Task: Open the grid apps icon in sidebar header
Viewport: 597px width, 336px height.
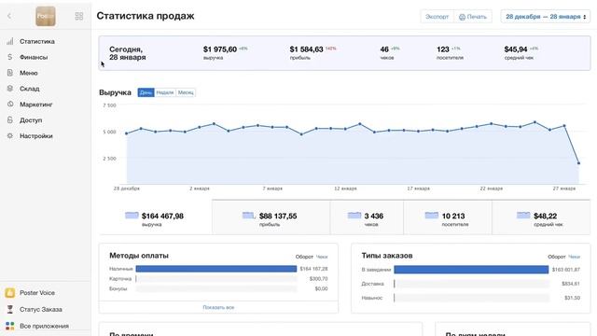Action: [x=78, y=16]
